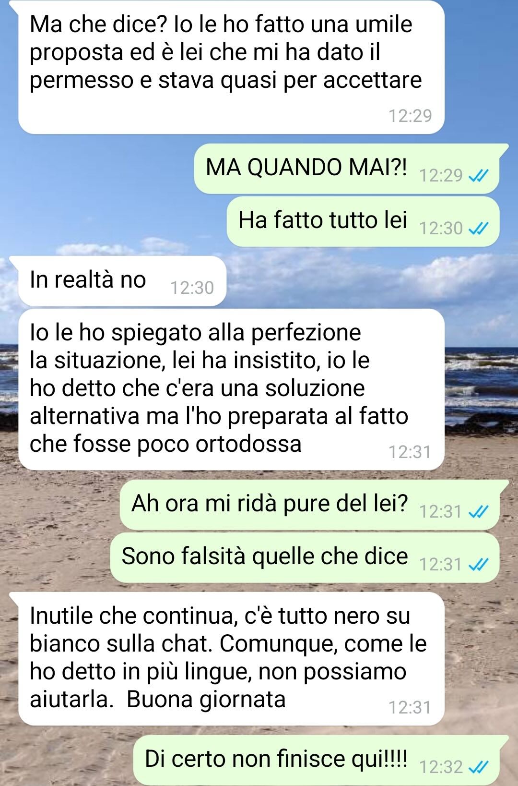Image resolution: width=518 pixels, height=786 pixels.
Task: Select the 'Sono falsità quelle che dice' message
Action: 305,557
